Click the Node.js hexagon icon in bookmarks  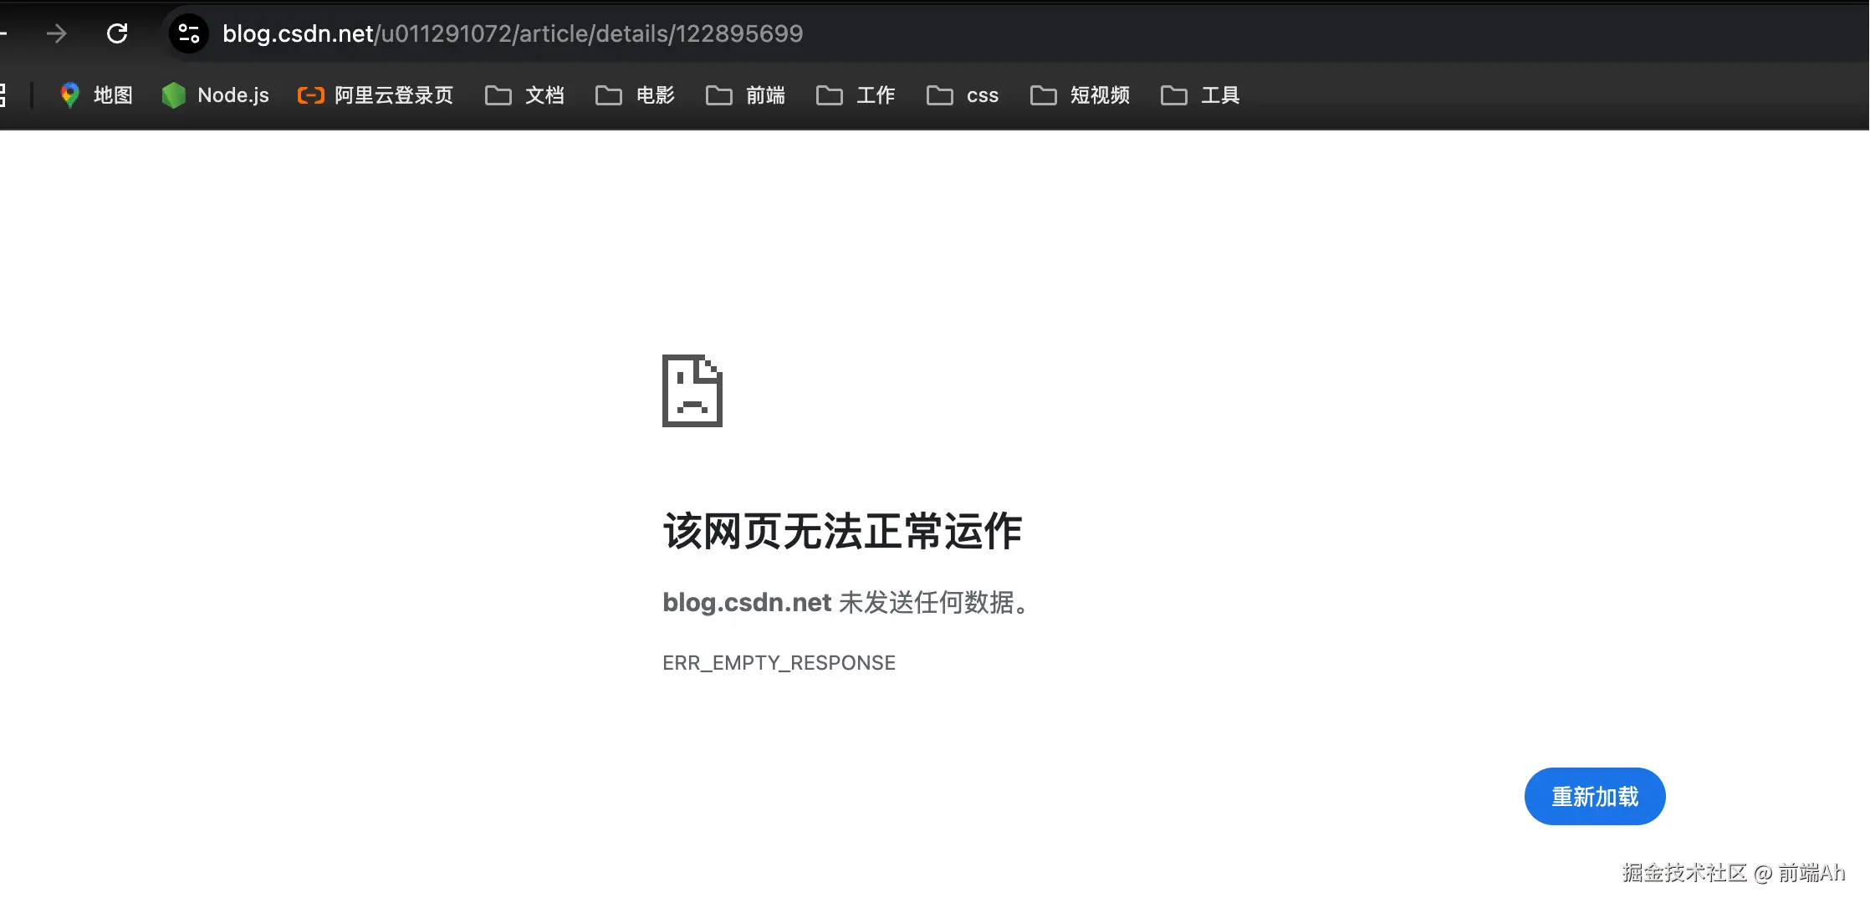pyautogui.click(x=173, y=94)
